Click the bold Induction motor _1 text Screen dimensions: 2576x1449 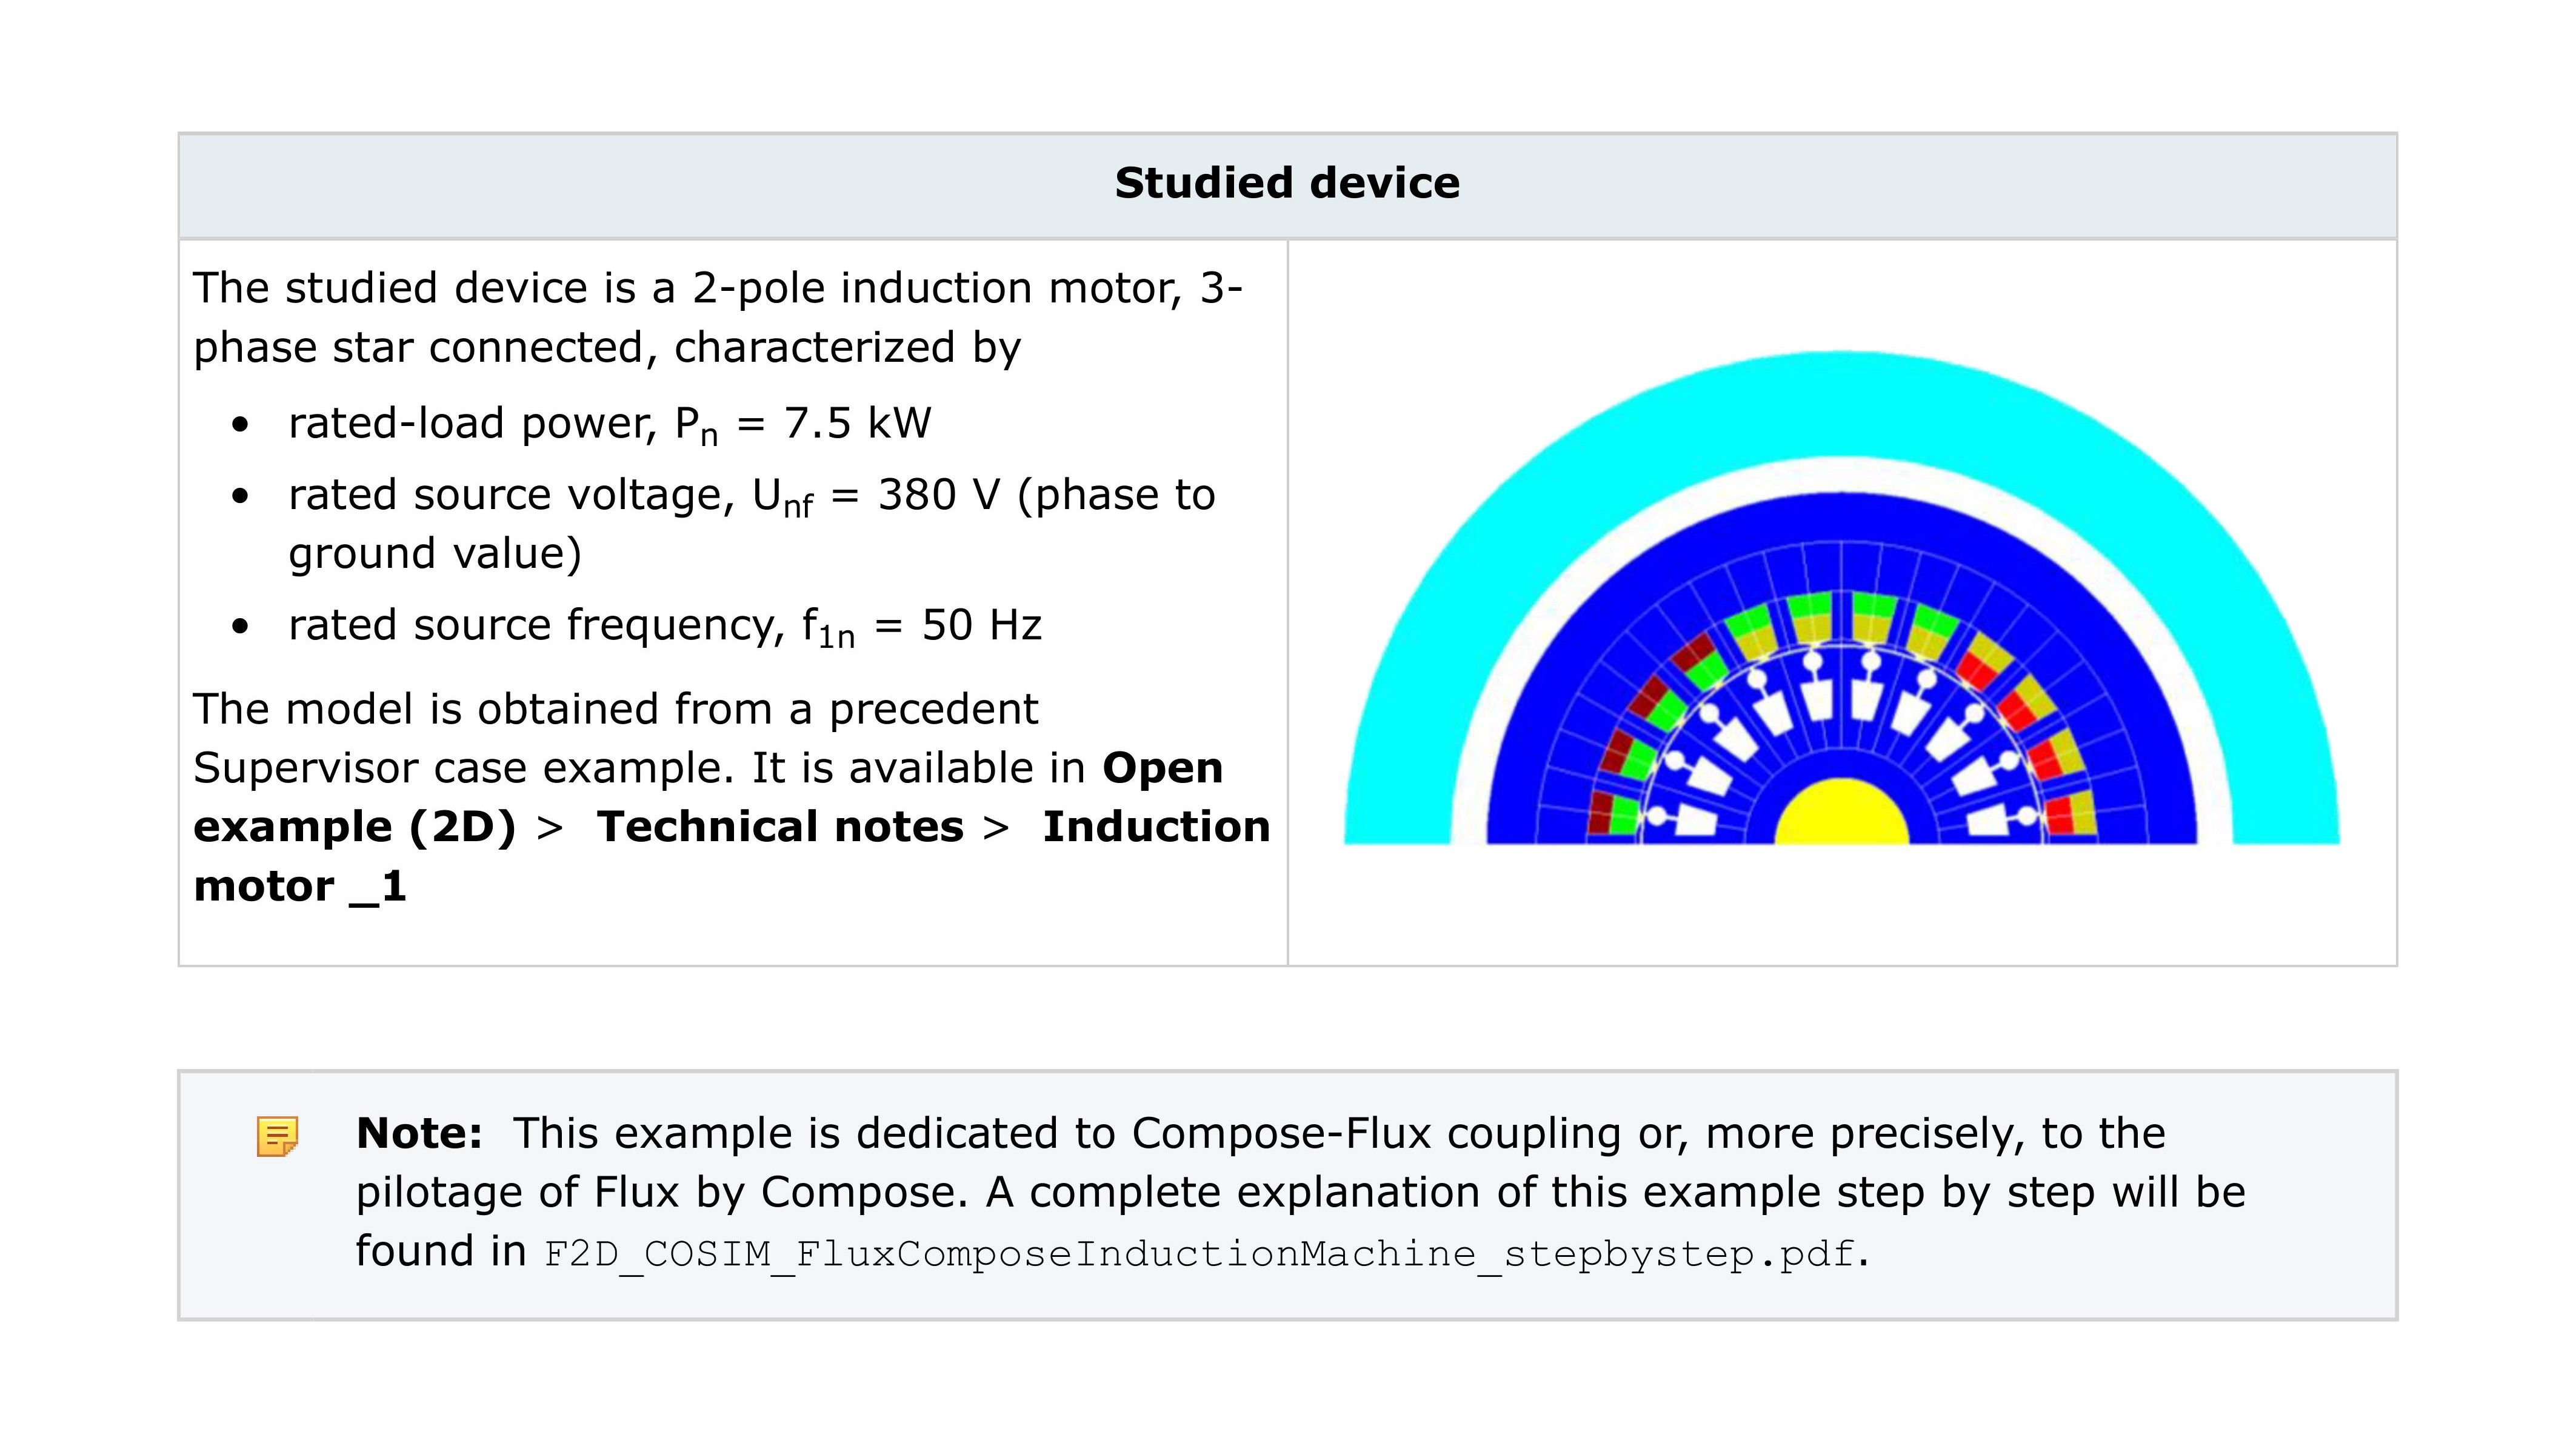point(1155,827)
